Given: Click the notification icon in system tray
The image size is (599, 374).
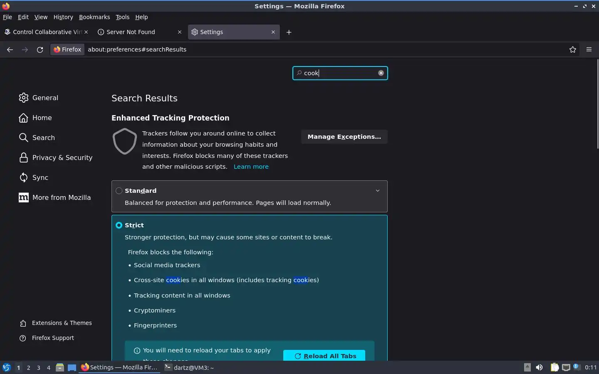Looking at the screenshot, I should 576,367.
